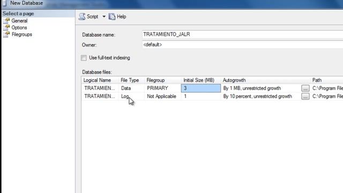Viewport: 343px width, 193px height.
Task: Select logical name cell of Data row
Action: (x=100, y=88)
